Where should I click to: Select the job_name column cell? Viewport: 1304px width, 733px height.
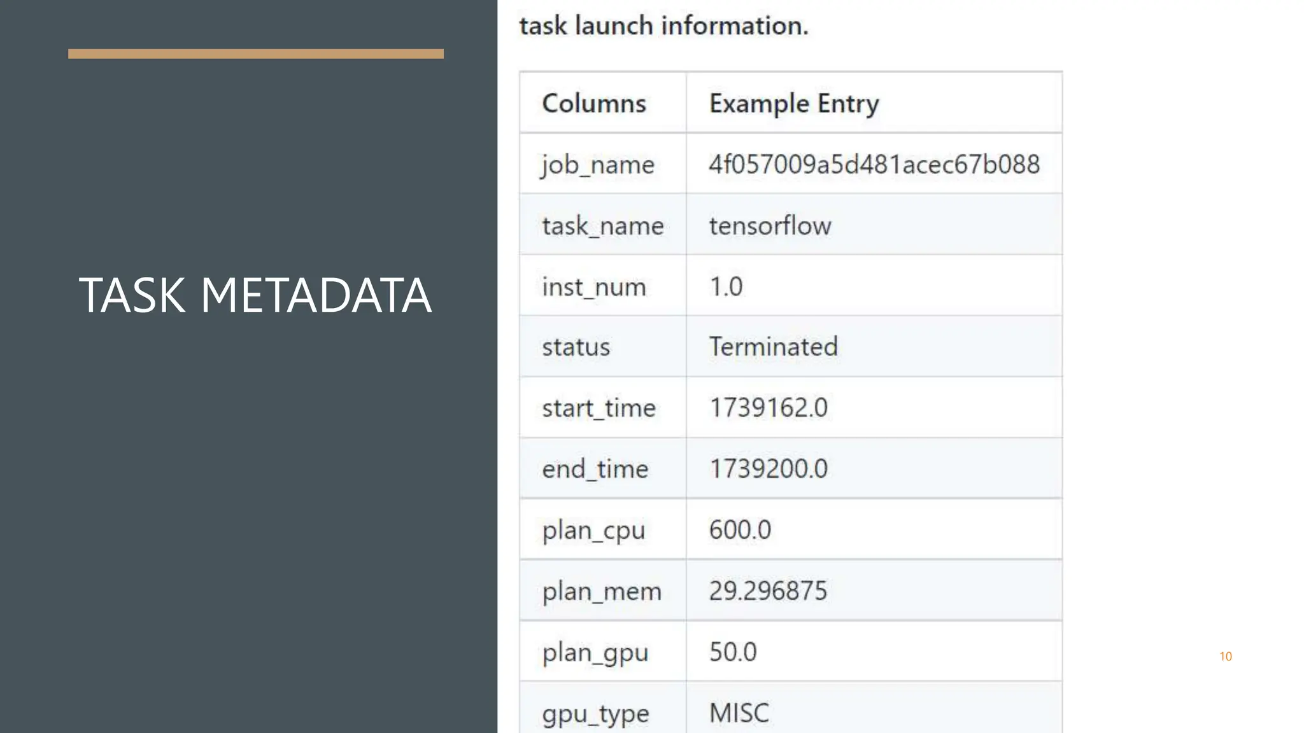602,164
